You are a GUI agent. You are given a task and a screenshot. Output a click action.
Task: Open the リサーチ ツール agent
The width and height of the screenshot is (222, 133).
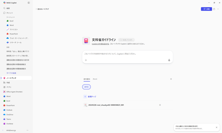click(18, 43)
